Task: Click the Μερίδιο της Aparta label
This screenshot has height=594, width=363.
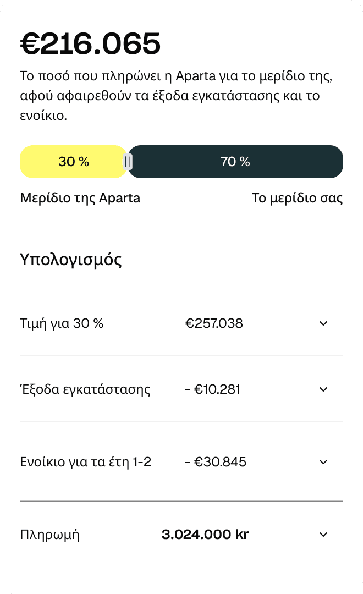Action: point(80,198)
